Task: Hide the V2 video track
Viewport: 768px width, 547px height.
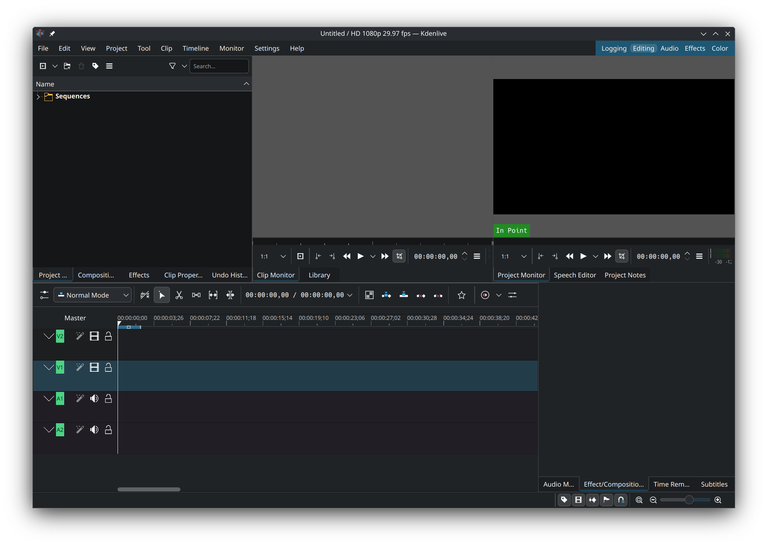Action: 94,336
